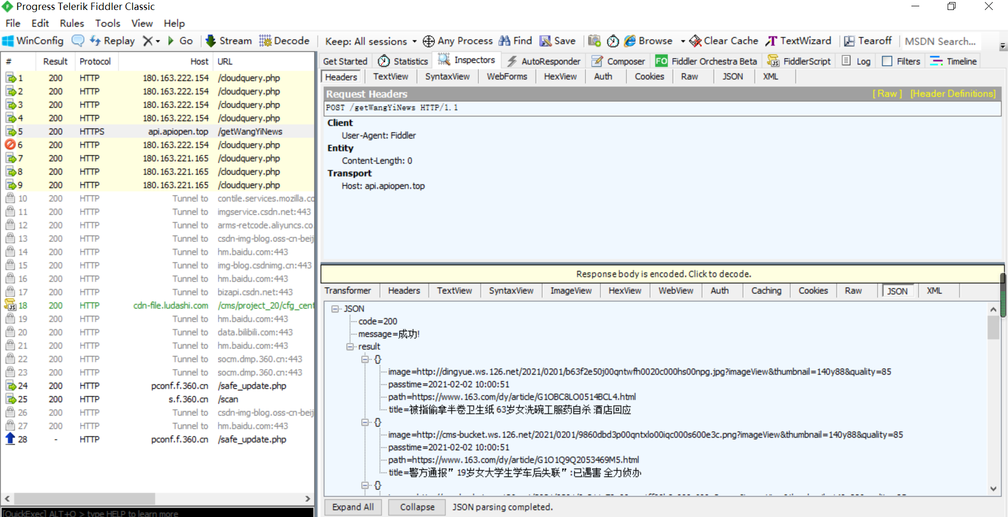Replay the selected sessions
The width and height of the screenshot is (1008, 517).
tap(112, 41)
